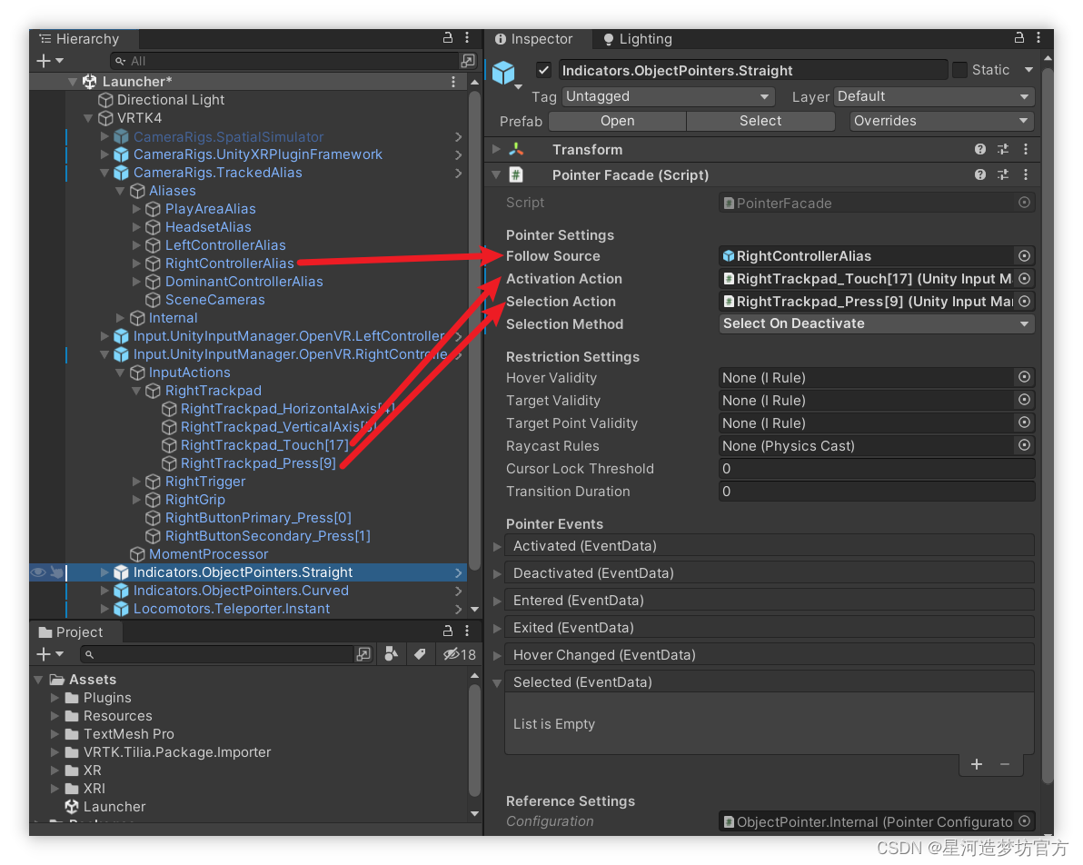Collapse the Pointer Facade script component

tap(496, 175)
